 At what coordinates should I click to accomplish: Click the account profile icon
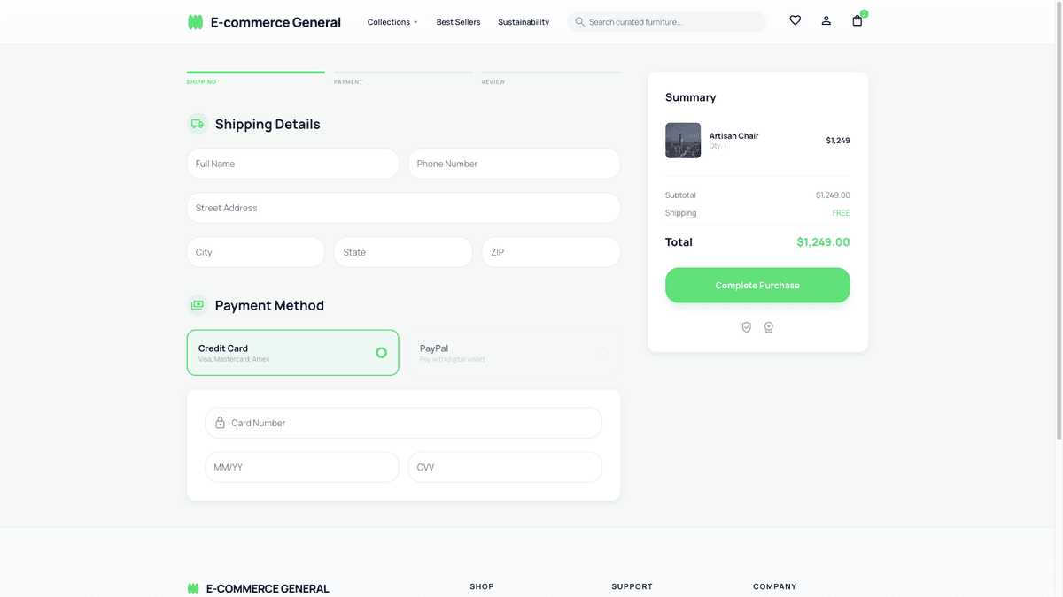(826, 20)
